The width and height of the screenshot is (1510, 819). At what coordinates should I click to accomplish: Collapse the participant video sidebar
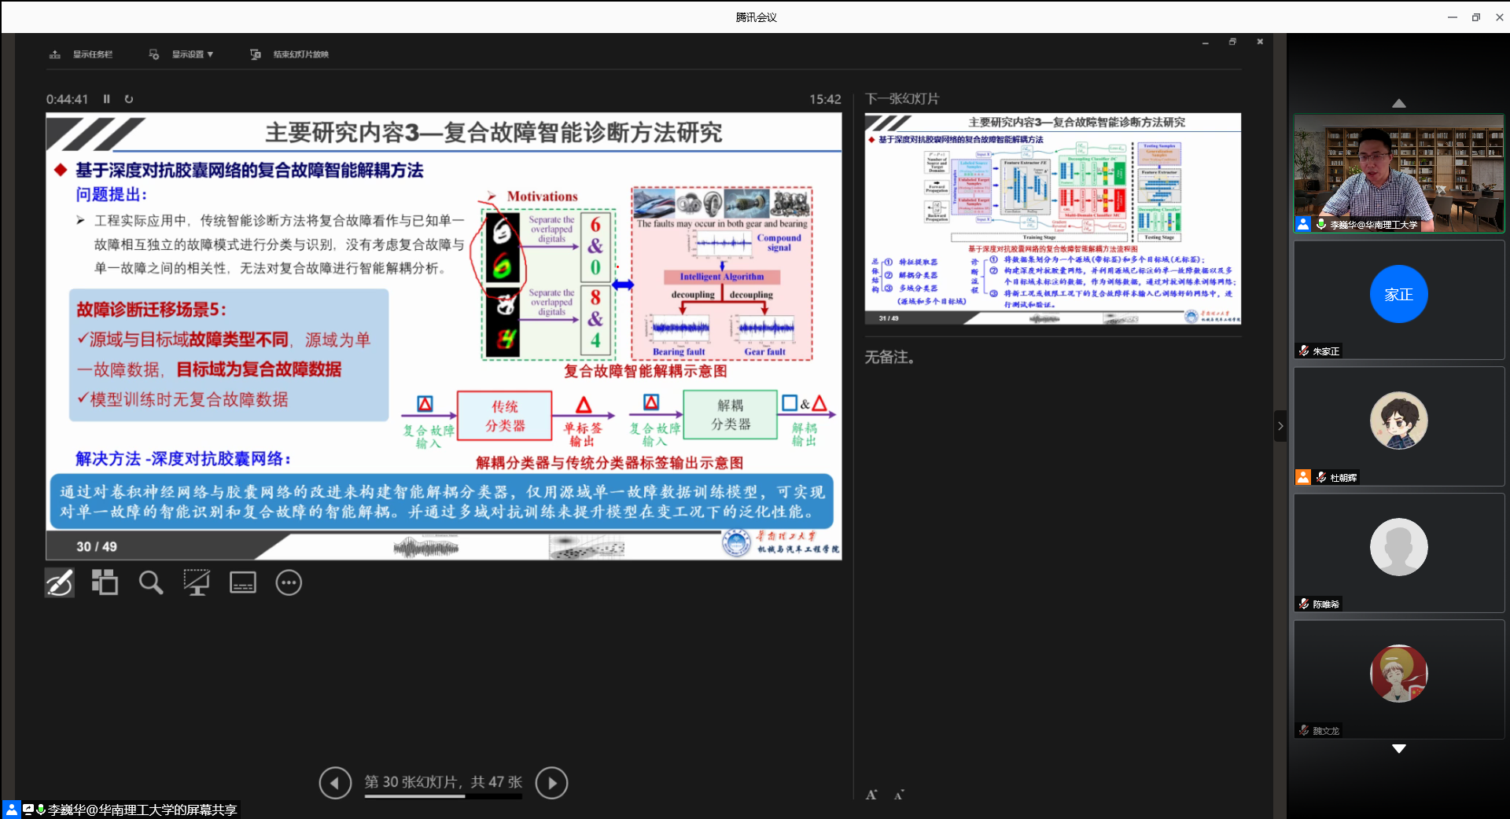coord(1280,426)
